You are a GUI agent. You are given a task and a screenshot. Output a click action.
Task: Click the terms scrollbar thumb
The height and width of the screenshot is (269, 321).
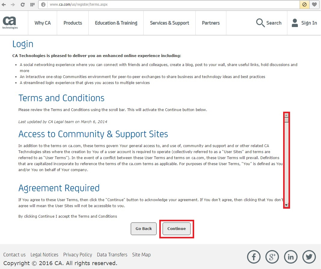[x=287, y=120]
